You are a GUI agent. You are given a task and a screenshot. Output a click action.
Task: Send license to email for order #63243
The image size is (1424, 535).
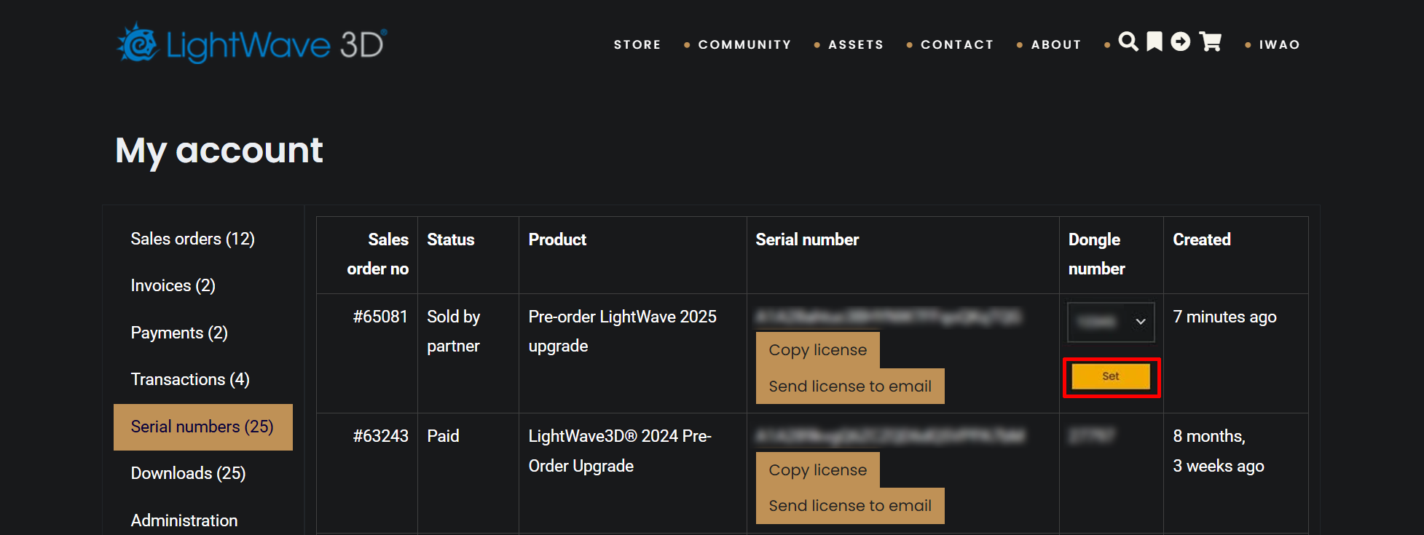[x=850, y=506]
